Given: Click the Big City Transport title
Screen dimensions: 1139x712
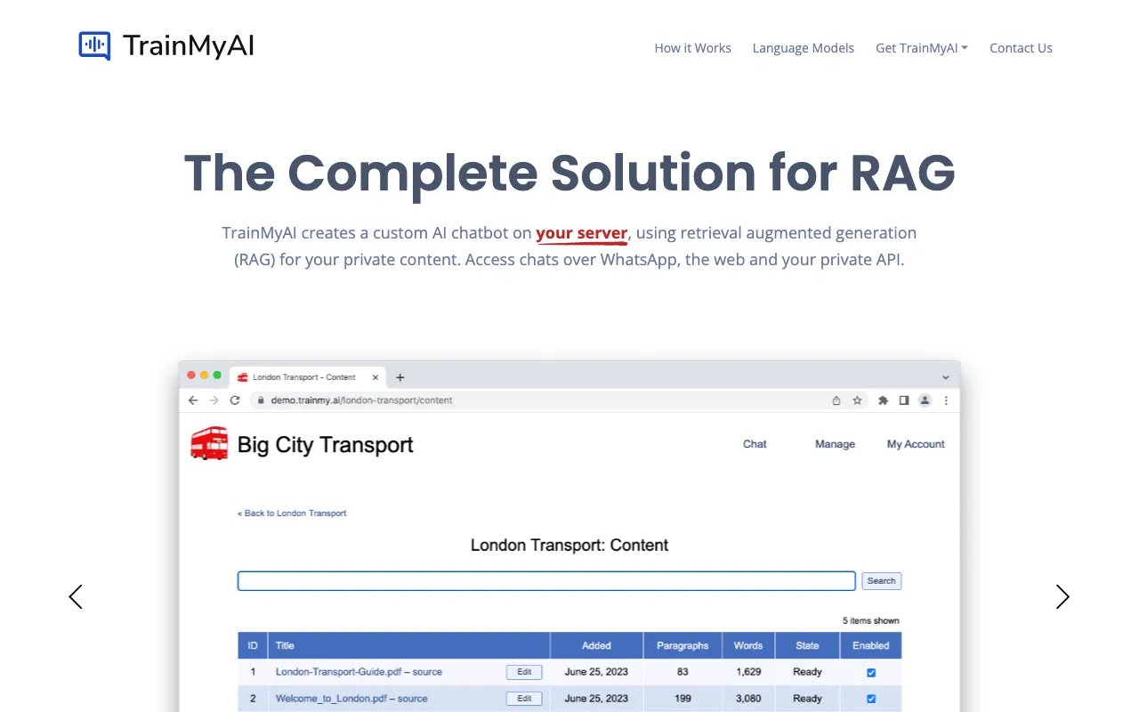Looking at the screenshot, I should [x=325, y=445].
